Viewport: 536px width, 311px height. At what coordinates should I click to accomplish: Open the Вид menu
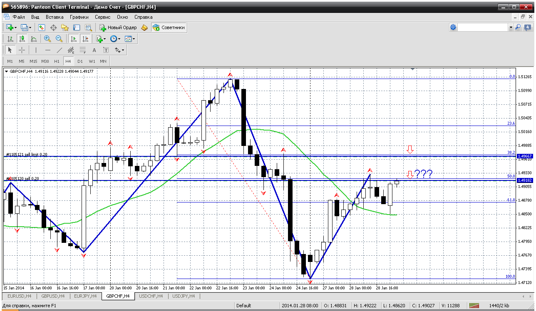coord(35,17)
